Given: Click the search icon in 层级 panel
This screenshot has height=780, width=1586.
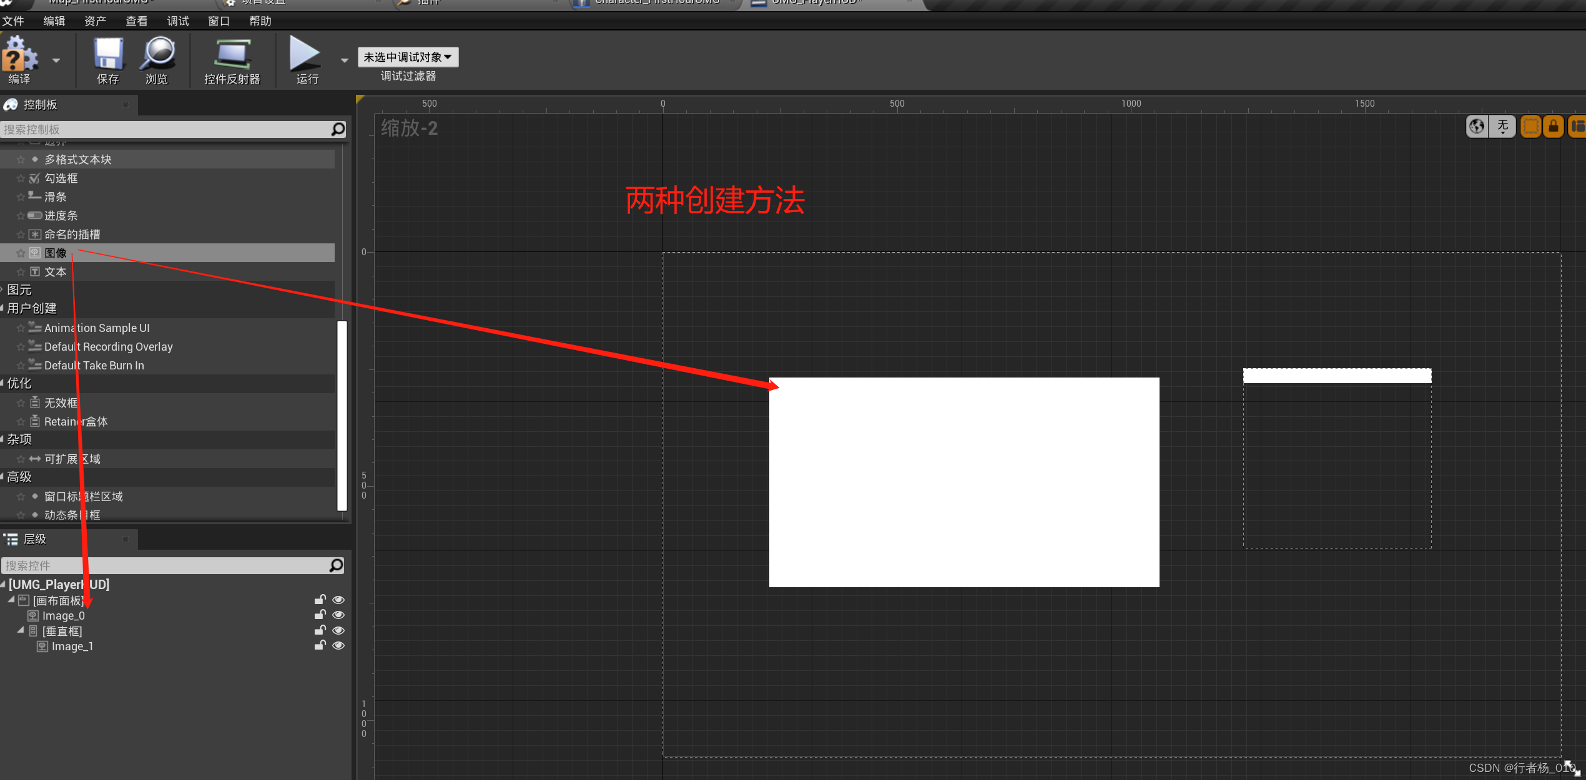Looking at the screenshot, I should pyautogui.click(x=337, y=565).
